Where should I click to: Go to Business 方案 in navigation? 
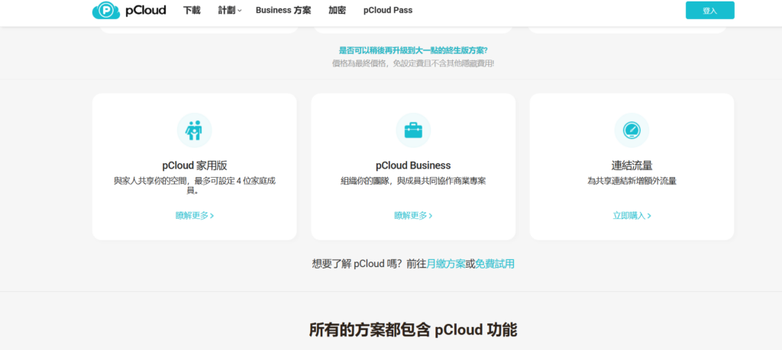(x=283, y=10)
